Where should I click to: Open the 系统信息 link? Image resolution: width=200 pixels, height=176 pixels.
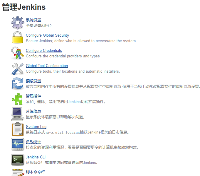(33, 111)
